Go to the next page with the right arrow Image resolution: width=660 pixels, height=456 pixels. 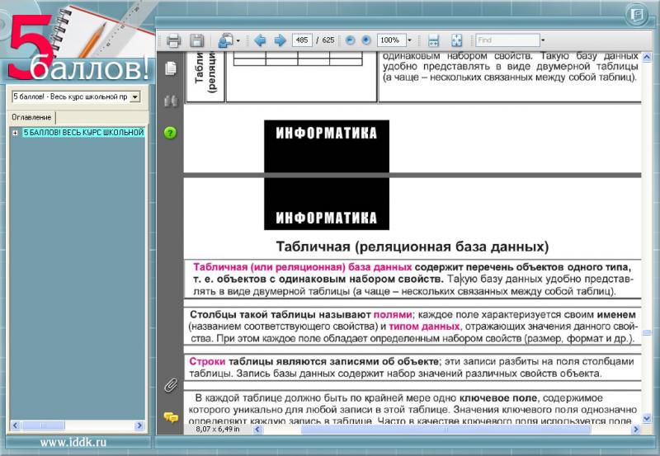pos(280,40)
